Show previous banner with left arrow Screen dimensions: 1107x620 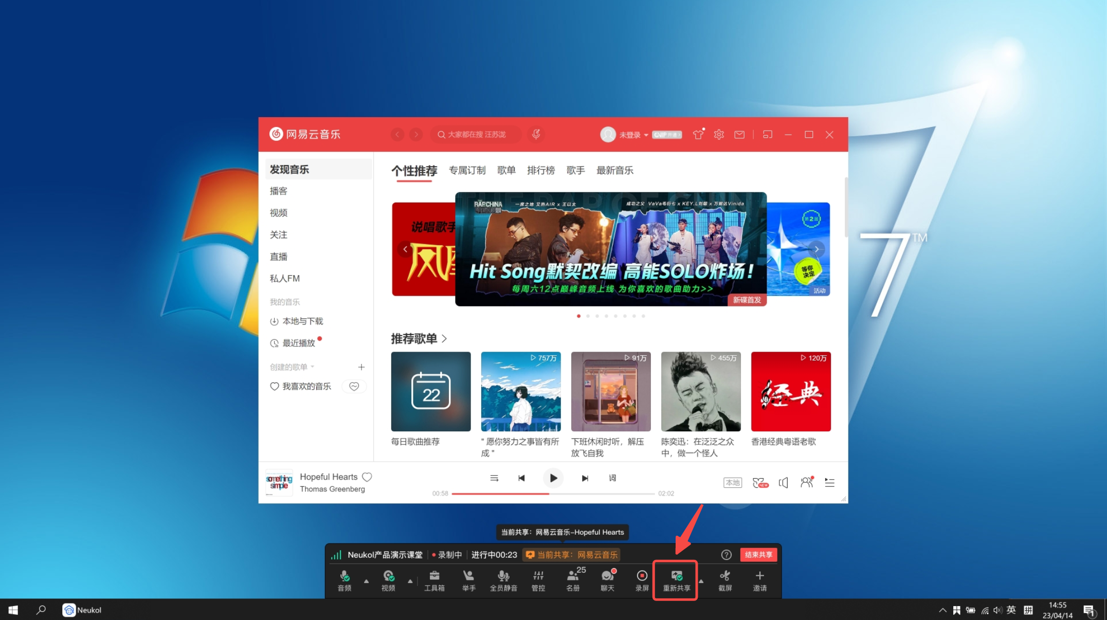tap(405, 249)
